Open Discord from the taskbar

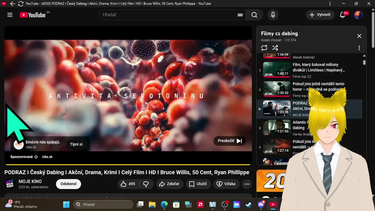[261, 204]
